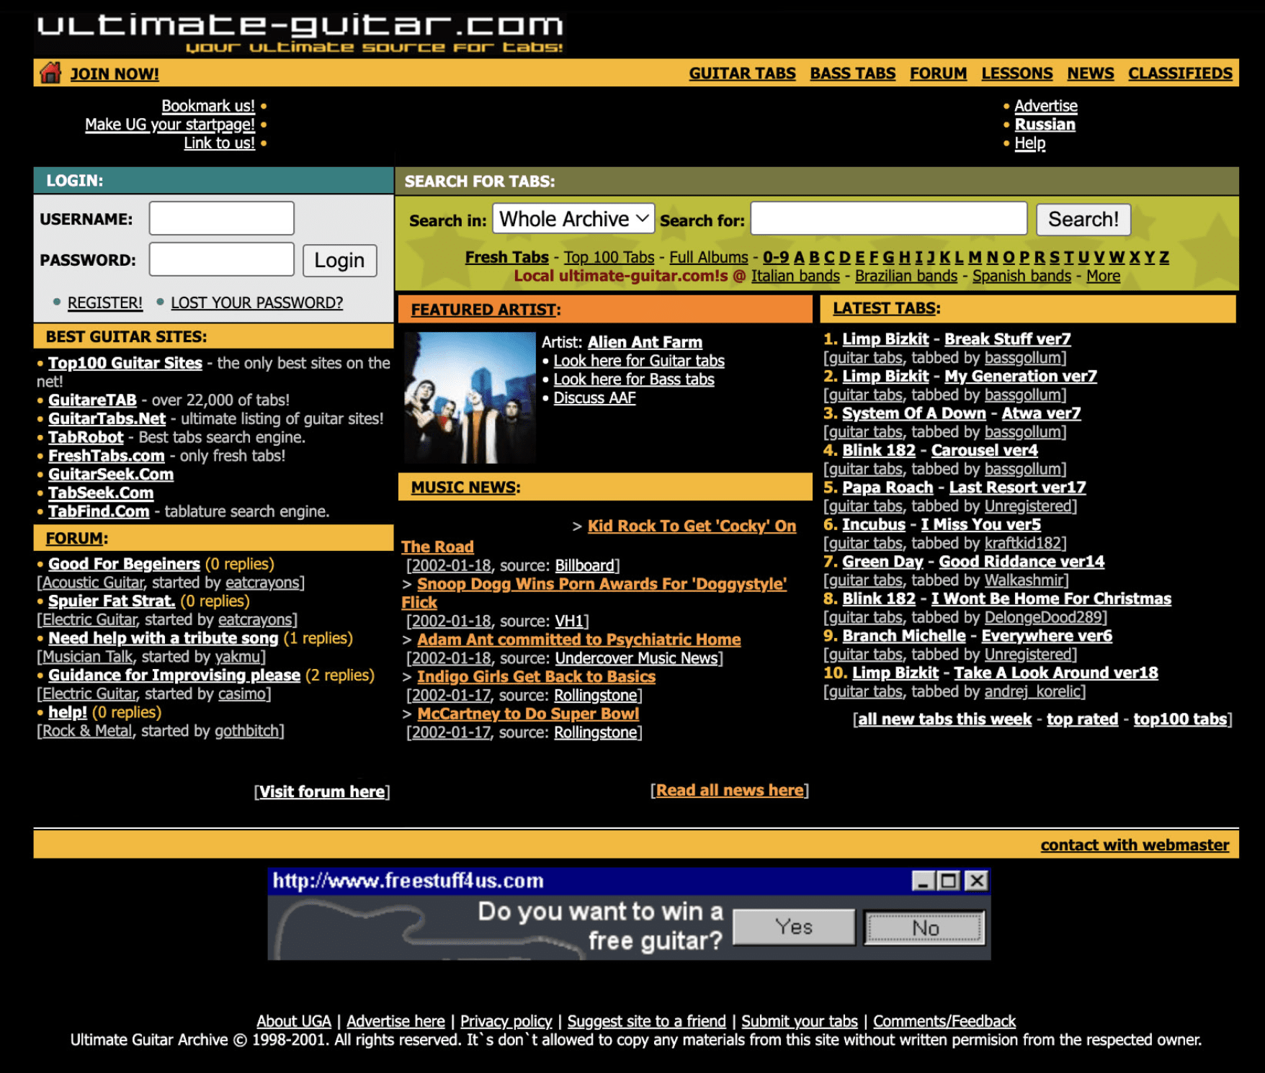Click the Login button

click(339, 260)
